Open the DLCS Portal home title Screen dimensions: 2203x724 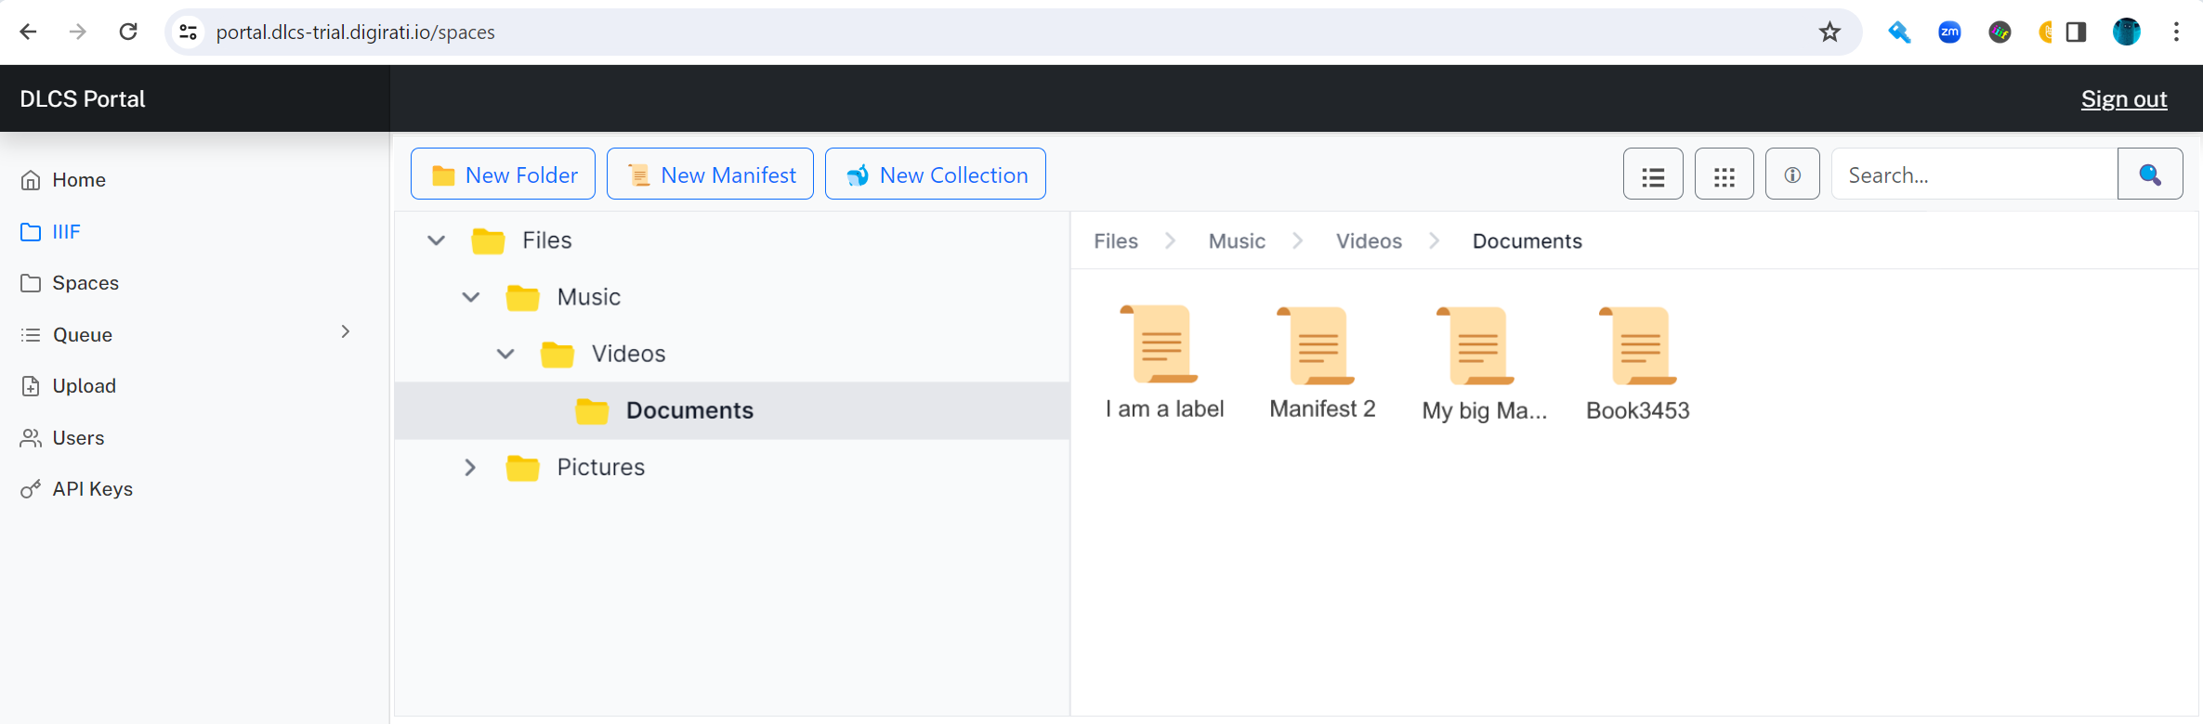(83, 99)
